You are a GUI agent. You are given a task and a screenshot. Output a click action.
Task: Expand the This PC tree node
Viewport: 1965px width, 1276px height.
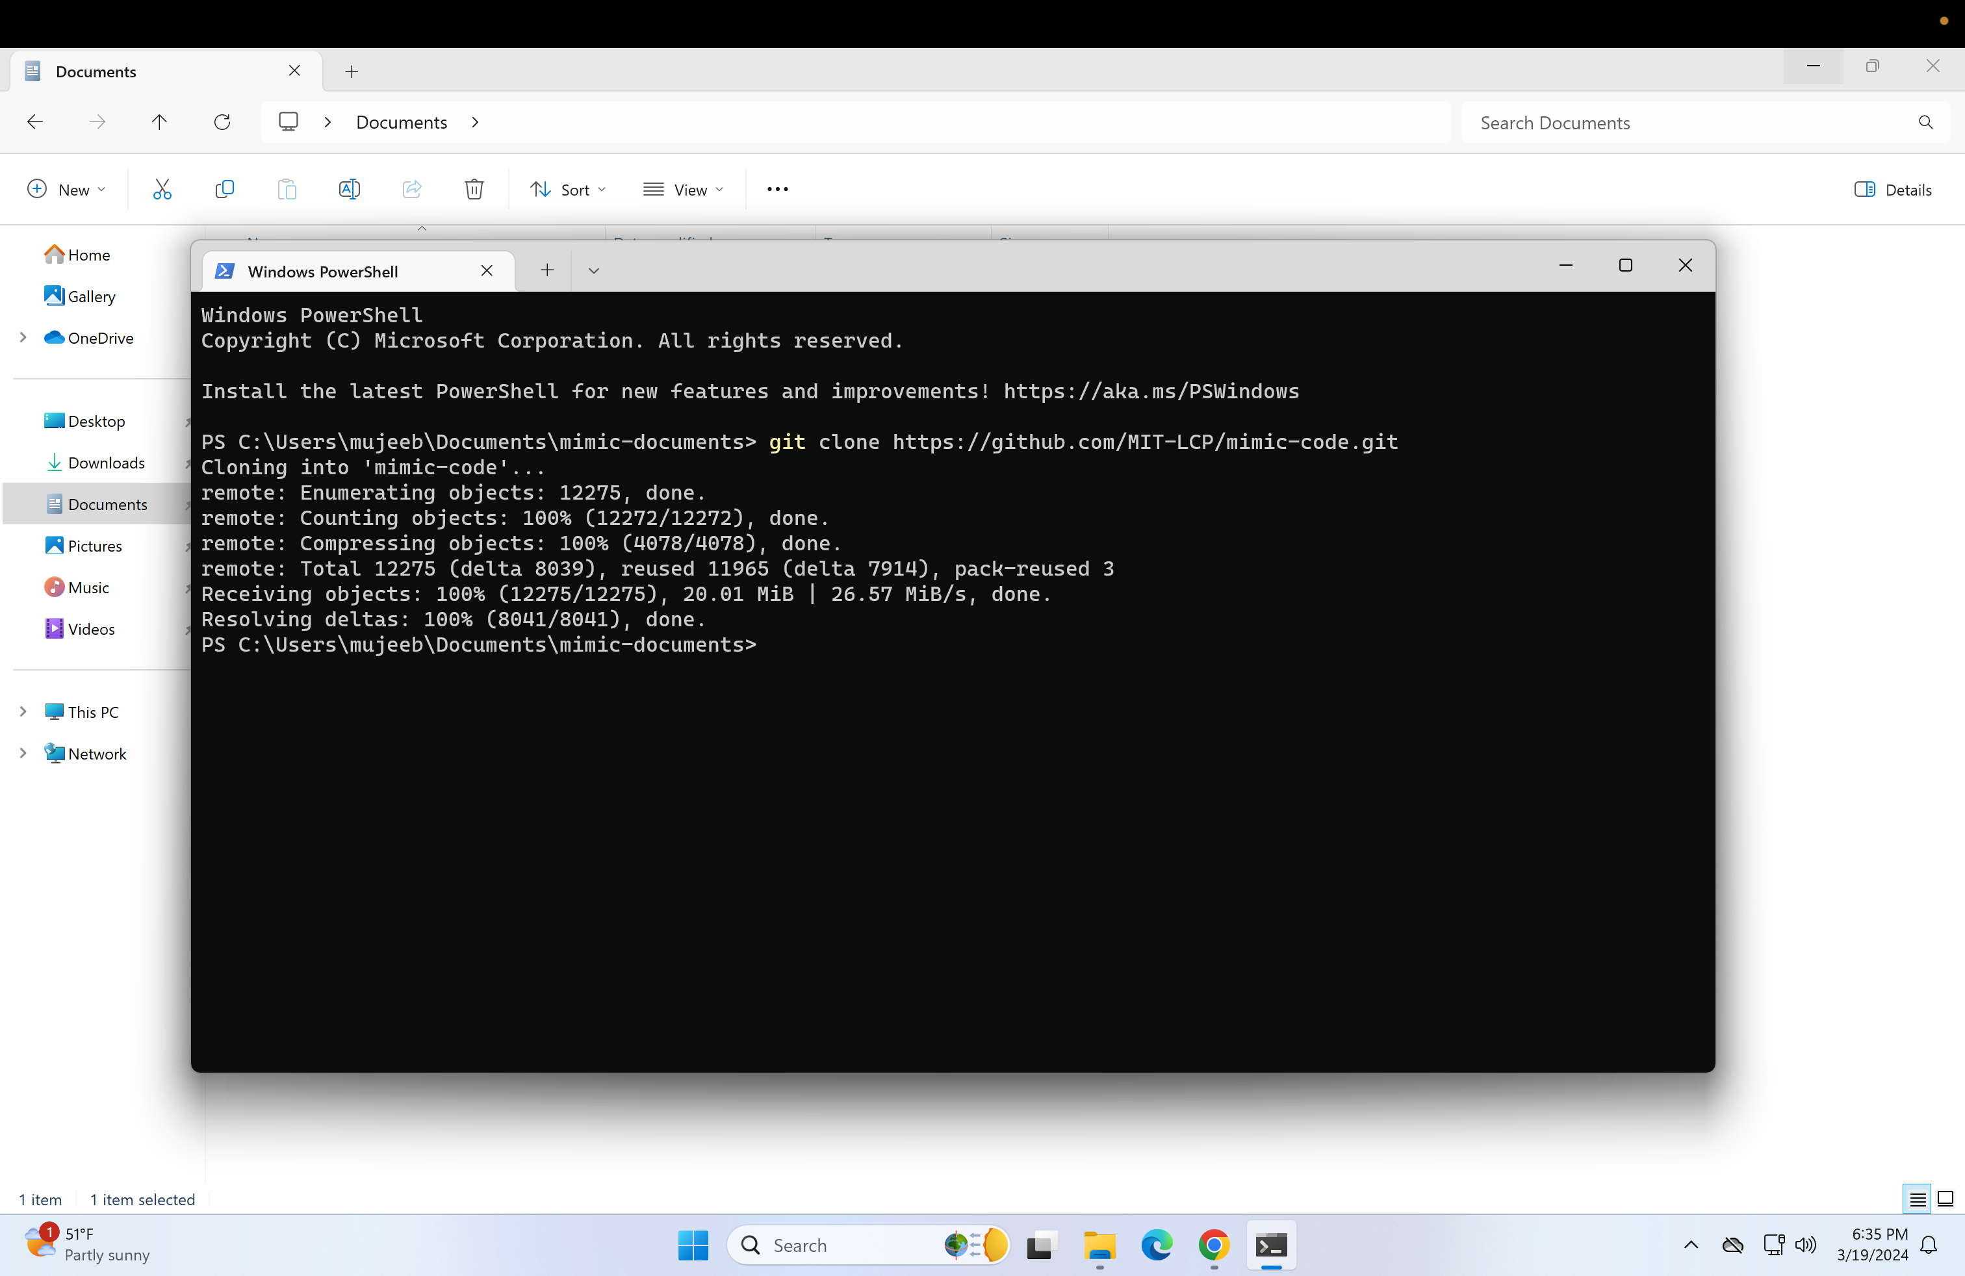pos(23,711)
